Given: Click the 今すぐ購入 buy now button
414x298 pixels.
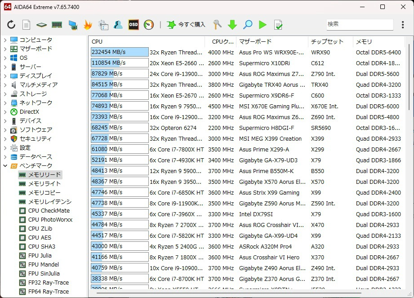Looking at the screenshot, I should point(186,25).
